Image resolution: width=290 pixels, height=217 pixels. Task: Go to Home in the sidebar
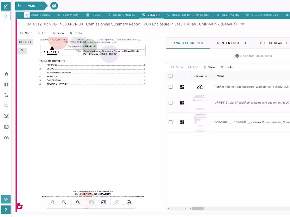(x=6, y=74)
